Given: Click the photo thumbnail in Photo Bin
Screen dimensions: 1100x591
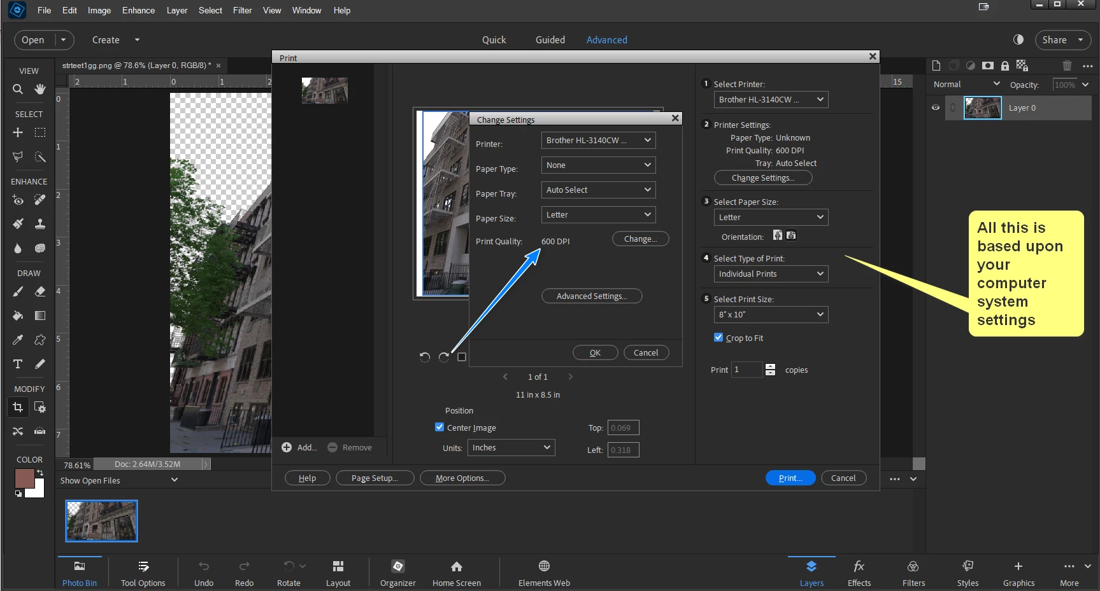Looking at the screenshot, I should (102, 521).
